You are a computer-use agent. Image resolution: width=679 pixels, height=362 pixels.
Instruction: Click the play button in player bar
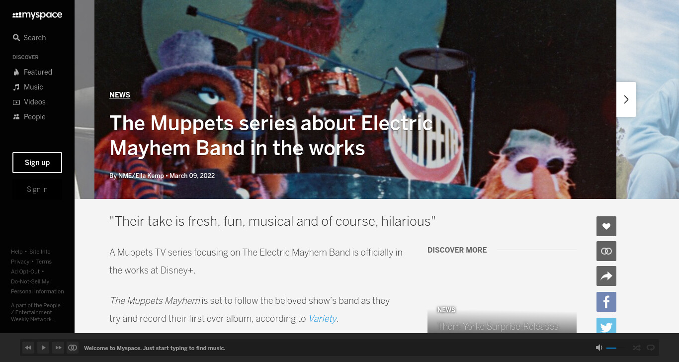43,348
